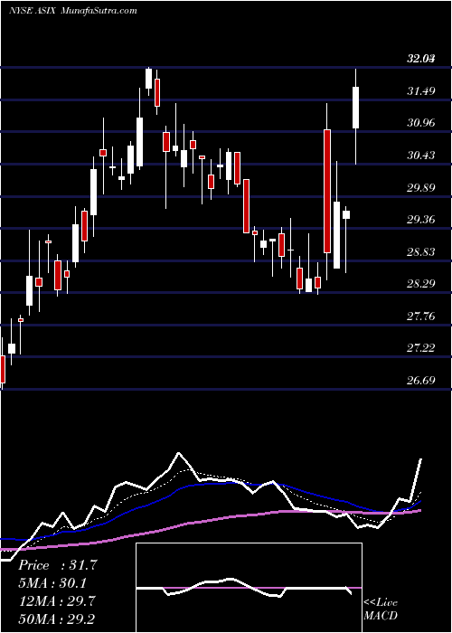This screenshot has width=452, height=633.
Task: Click the <<Live MACD label
Action: 381,609
